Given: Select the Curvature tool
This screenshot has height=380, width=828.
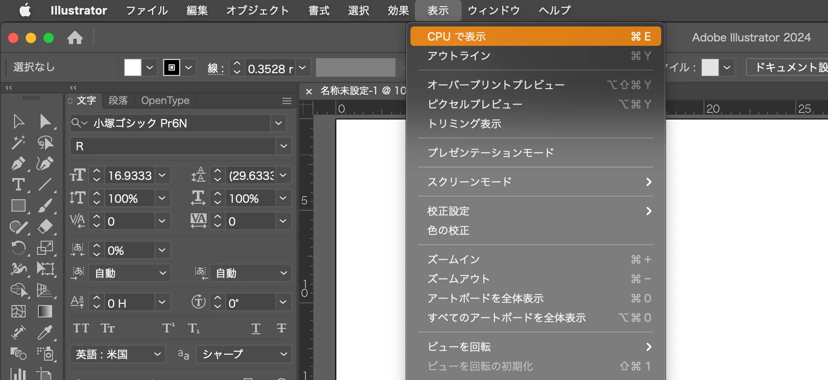Looking at the screenshot, I should coord(45,164).
